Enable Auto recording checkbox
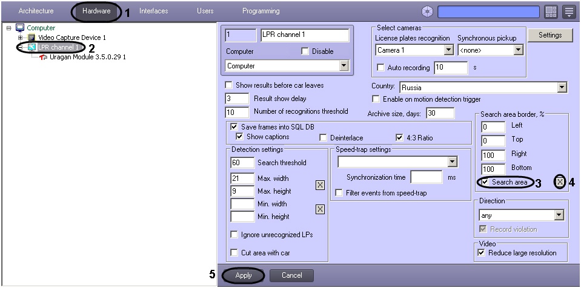This screenshot has height=288, width=581. click(380, 68)
